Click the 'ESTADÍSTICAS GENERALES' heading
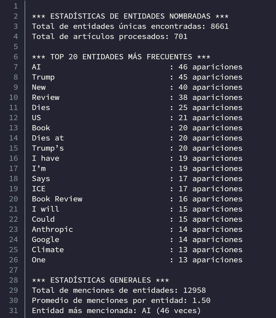This screenshot has width=276, height=318. tap(100, 280)
